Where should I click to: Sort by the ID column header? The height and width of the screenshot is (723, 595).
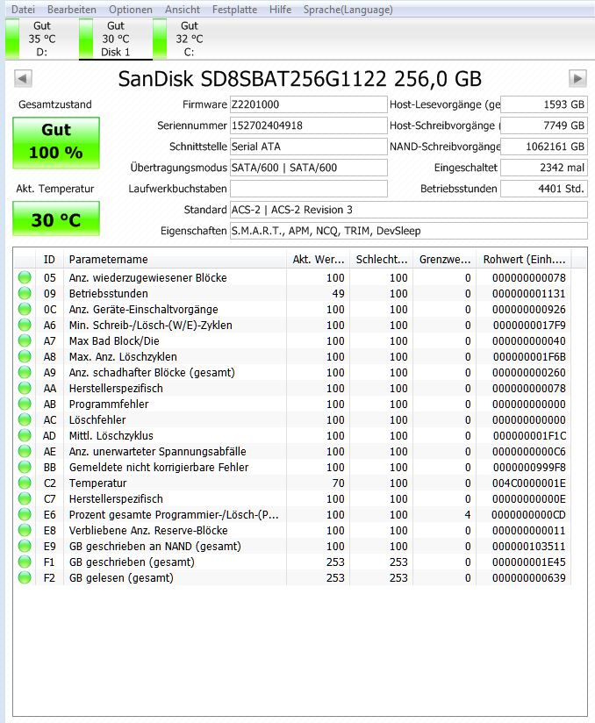click(50, 259)
